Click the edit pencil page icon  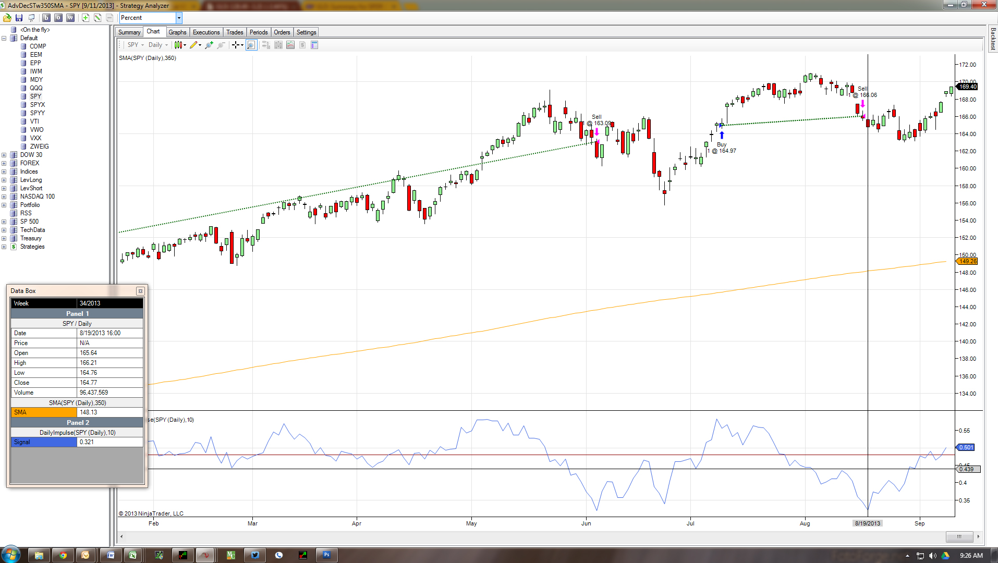point(98,18)
